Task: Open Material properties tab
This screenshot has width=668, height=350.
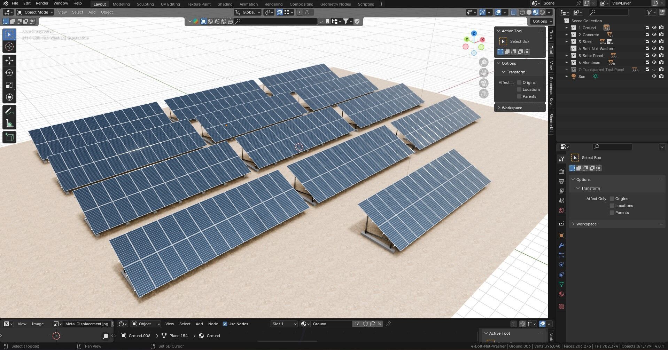Action: pos(561,294)
